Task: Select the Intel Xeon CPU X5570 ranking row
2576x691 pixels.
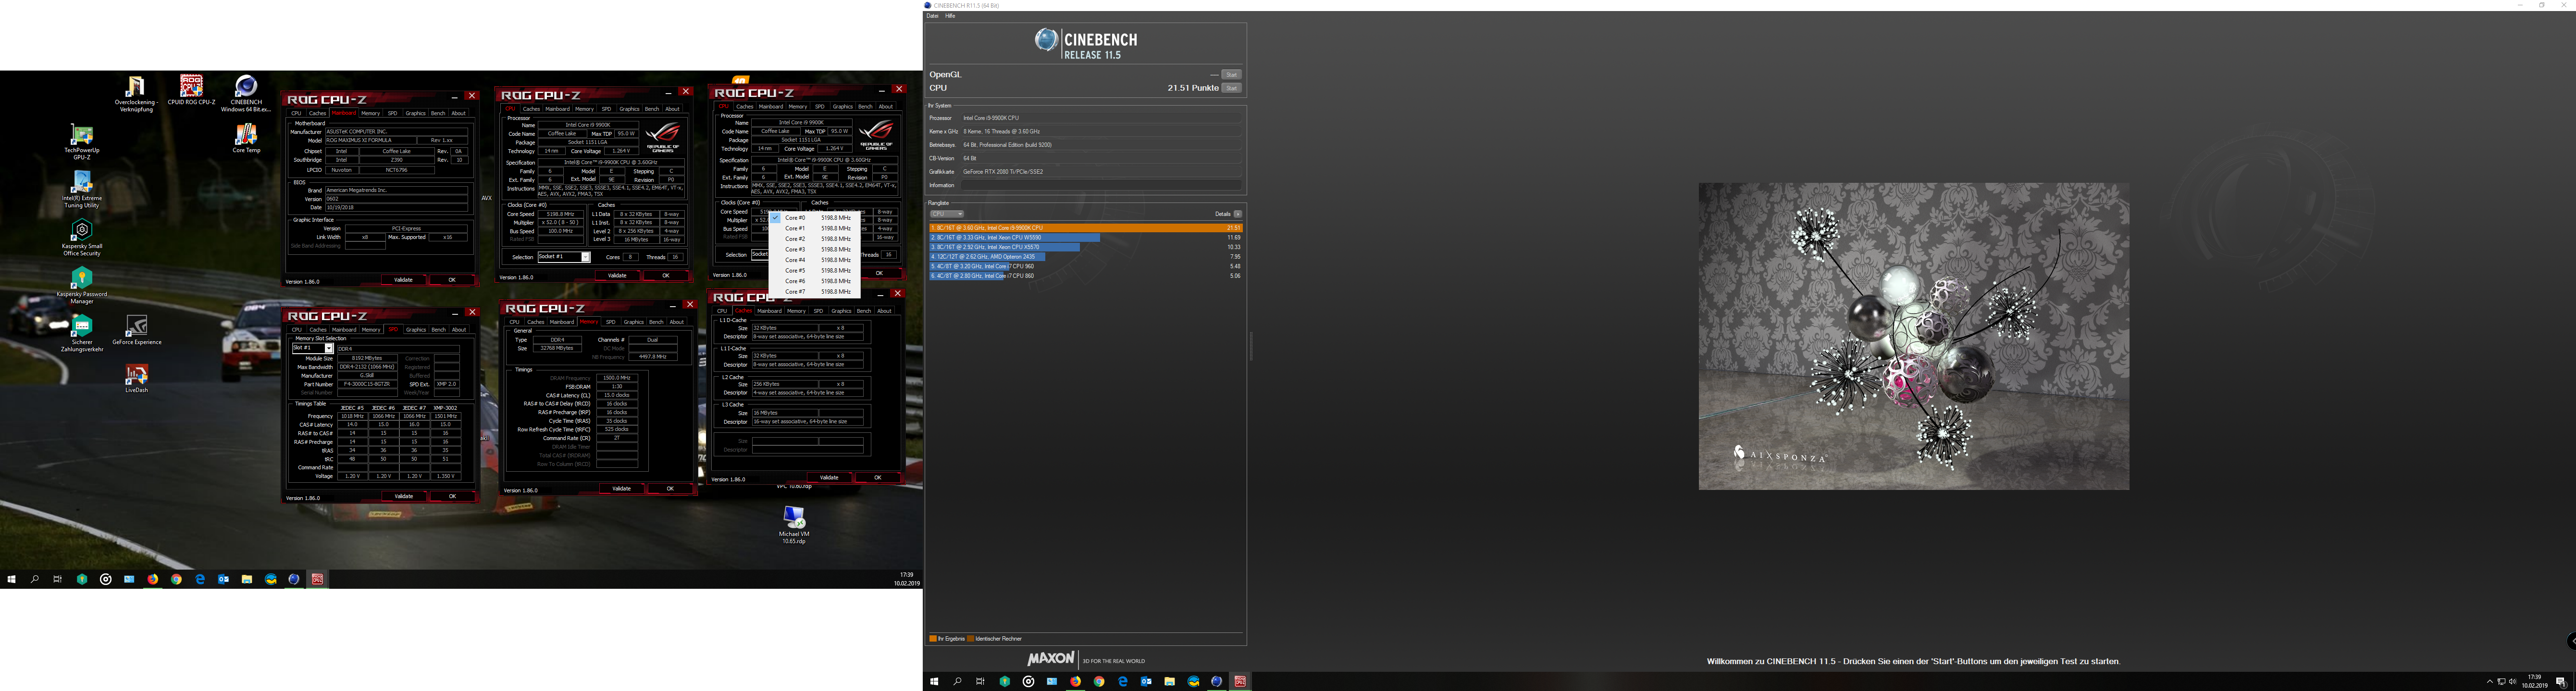Action: click(x=1085, y=247)
